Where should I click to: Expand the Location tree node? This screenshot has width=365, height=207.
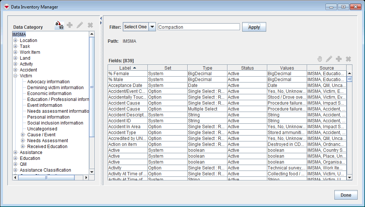pos(15,41)
